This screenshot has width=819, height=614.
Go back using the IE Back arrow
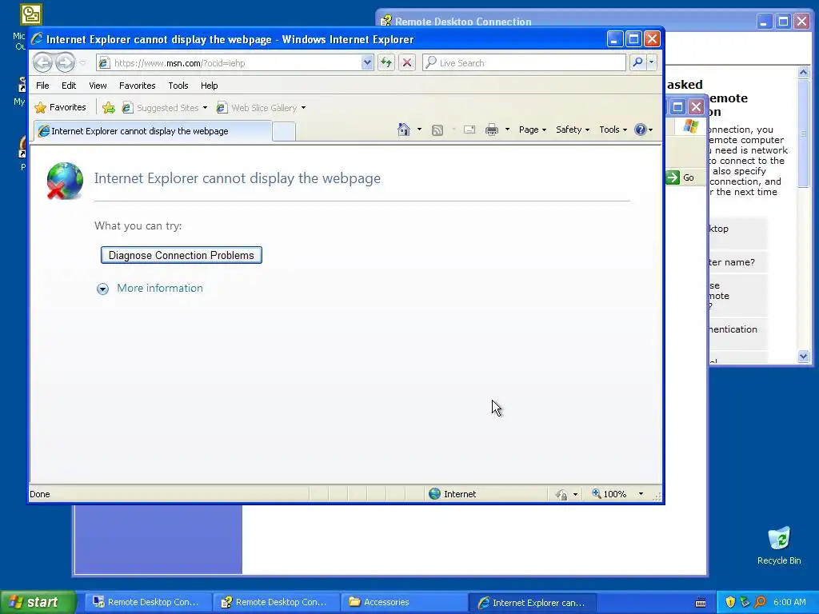43,62
